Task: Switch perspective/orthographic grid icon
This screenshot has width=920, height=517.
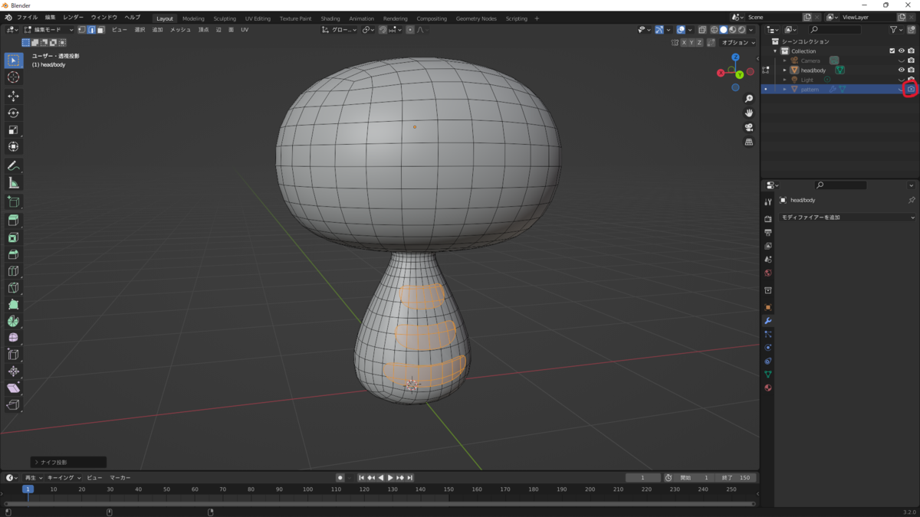Action: coord(749,142)
